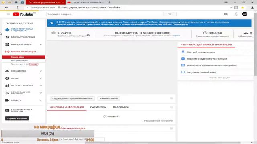Click the YouTube Analytics bar chart icon
The image size is (257, 144).
(x=7, y=86)
